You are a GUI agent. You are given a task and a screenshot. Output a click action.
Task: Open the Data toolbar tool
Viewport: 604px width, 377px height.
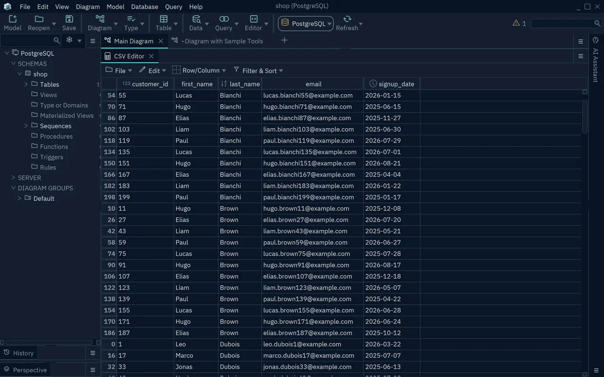[x=196, y=19]
